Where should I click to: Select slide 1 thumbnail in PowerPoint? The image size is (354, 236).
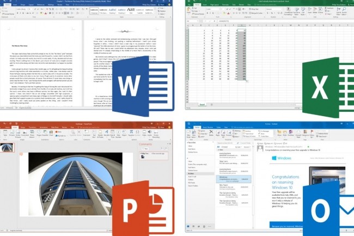click(7, 148)
